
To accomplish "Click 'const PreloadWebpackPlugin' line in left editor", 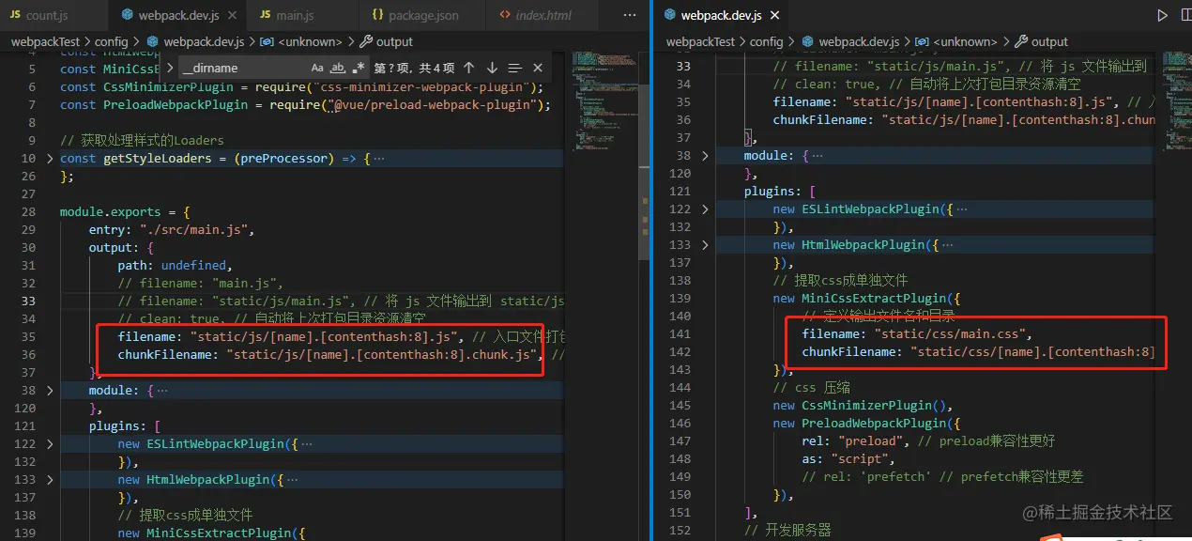I will pyautogui.click(x=306, y=105).
